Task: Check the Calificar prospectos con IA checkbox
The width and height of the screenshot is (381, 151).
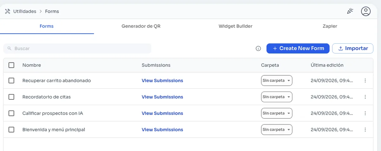Action: (11, 113)
